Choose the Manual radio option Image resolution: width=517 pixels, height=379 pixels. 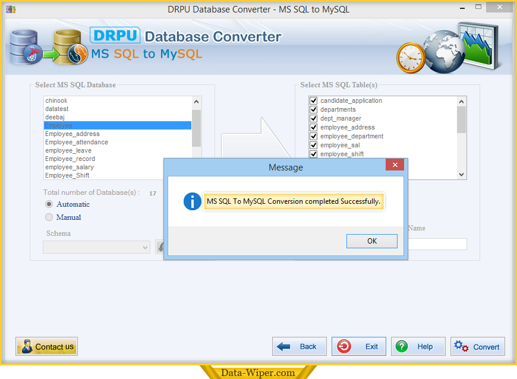[x=49, y=217]
